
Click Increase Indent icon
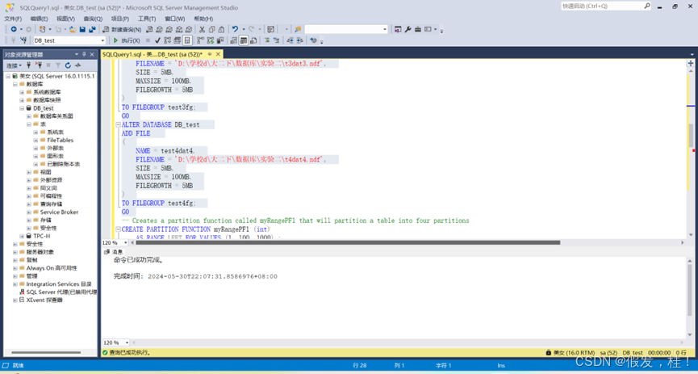pos(299,40)
